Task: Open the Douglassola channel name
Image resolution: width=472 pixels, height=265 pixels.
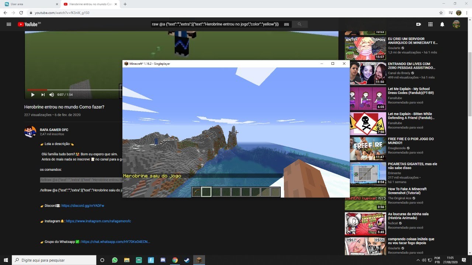Action: point(397,148)
